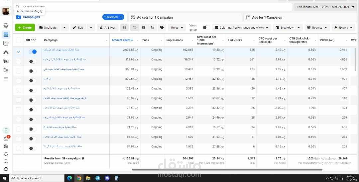Enable the View setup toggle

coord(206,28)
